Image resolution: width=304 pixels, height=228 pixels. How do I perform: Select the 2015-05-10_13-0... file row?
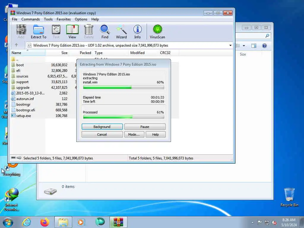[x=43, y=93]
